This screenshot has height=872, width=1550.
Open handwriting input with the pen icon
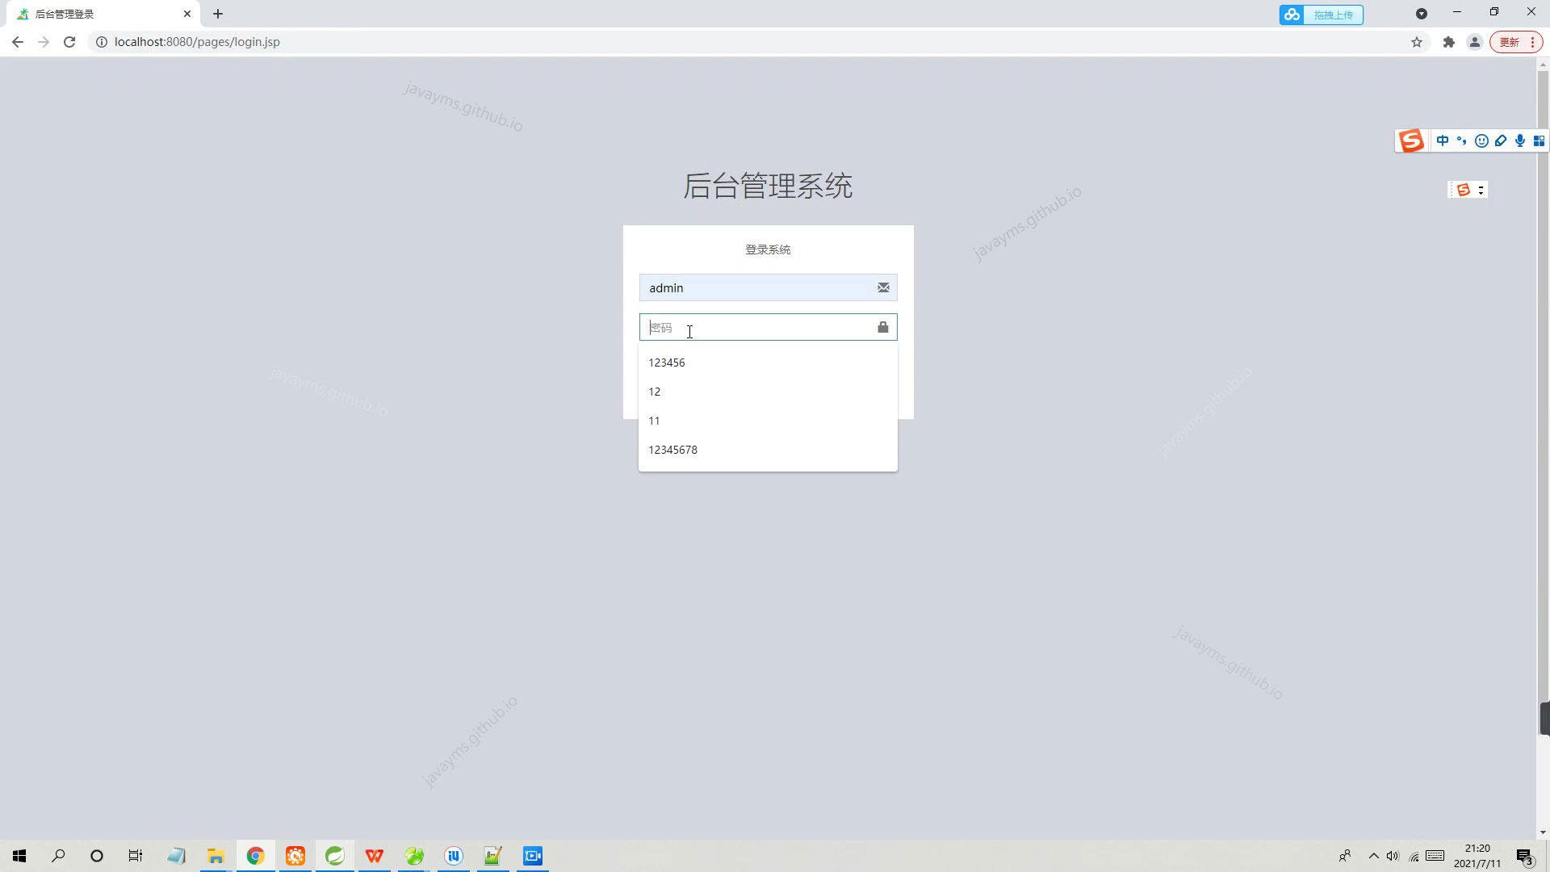(x=1501, y=140)
